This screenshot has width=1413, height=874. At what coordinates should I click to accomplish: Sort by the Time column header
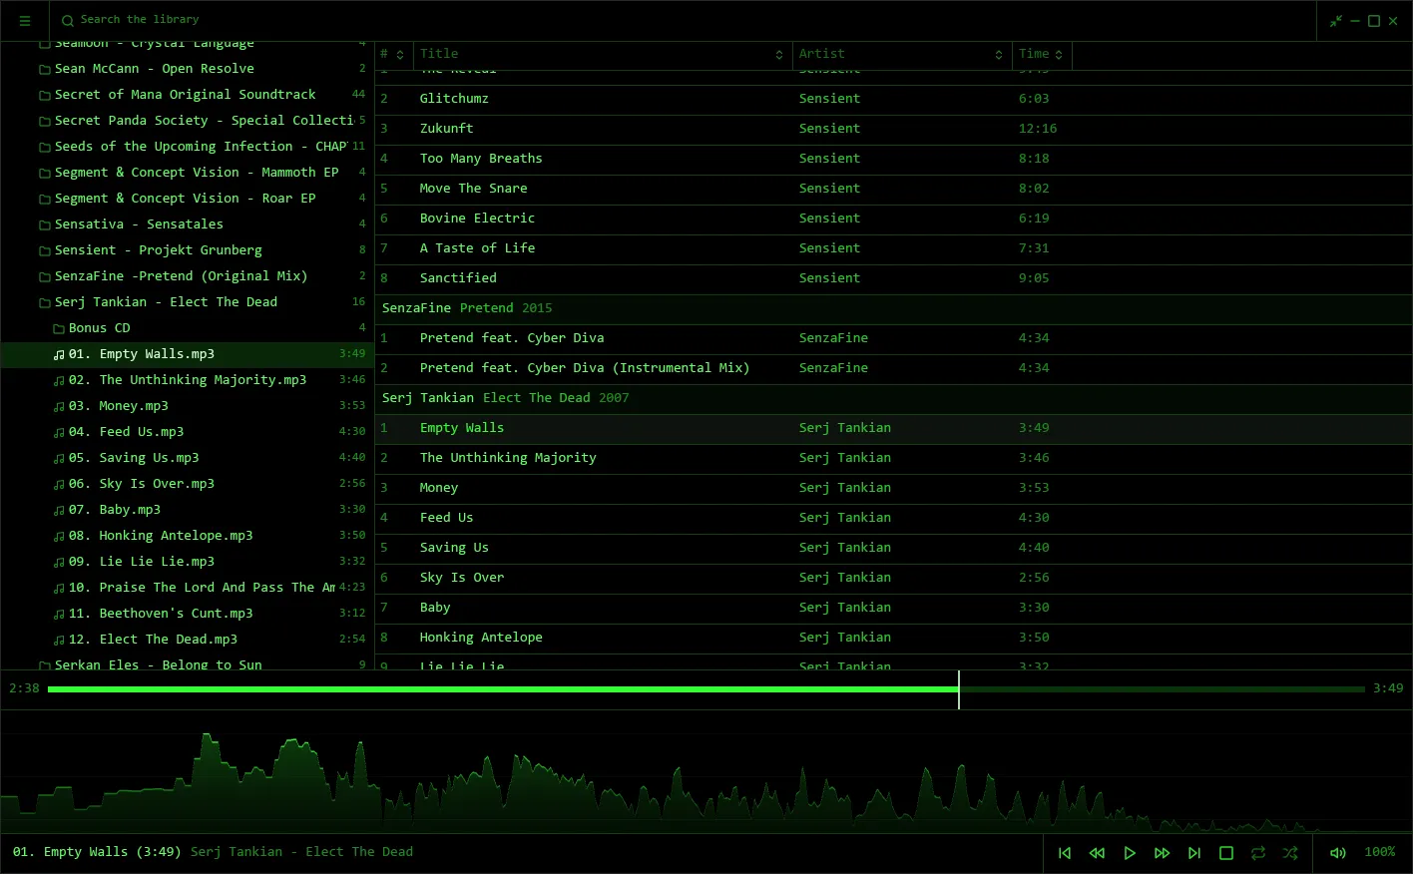click(x=1042, y=54)
